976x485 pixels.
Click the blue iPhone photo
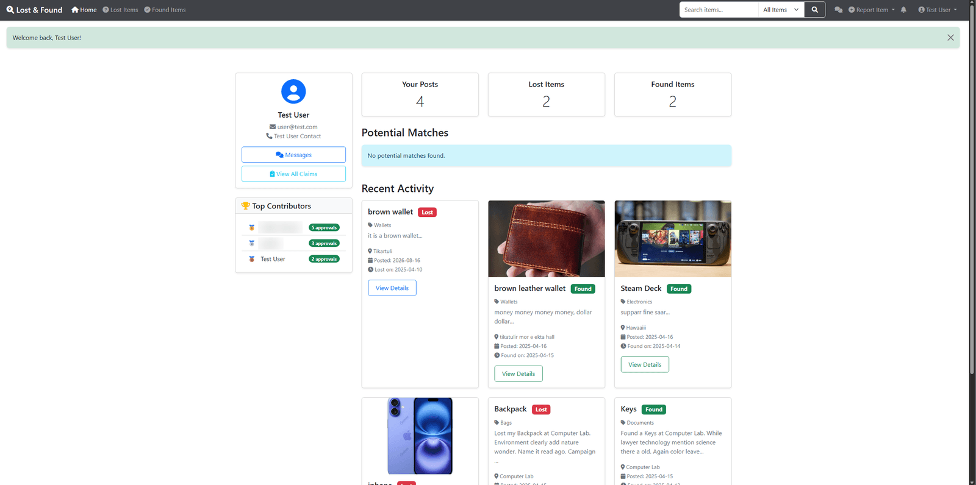pyautogui.click(x=420, y=436)
